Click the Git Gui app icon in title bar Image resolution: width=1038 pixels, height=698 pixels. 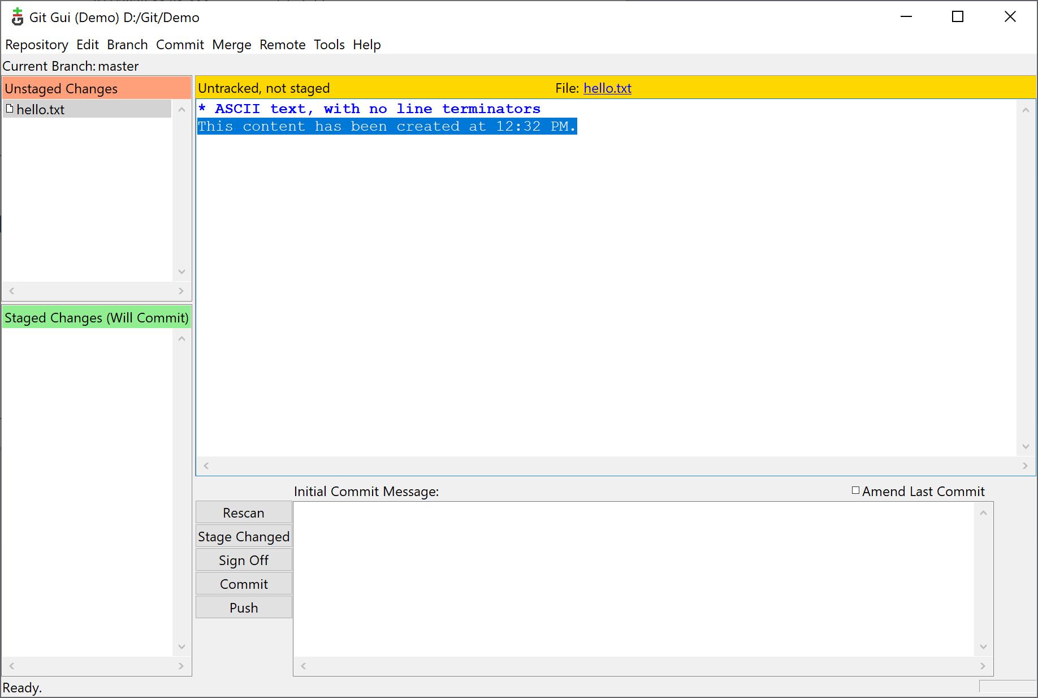[x=18, y=17]
